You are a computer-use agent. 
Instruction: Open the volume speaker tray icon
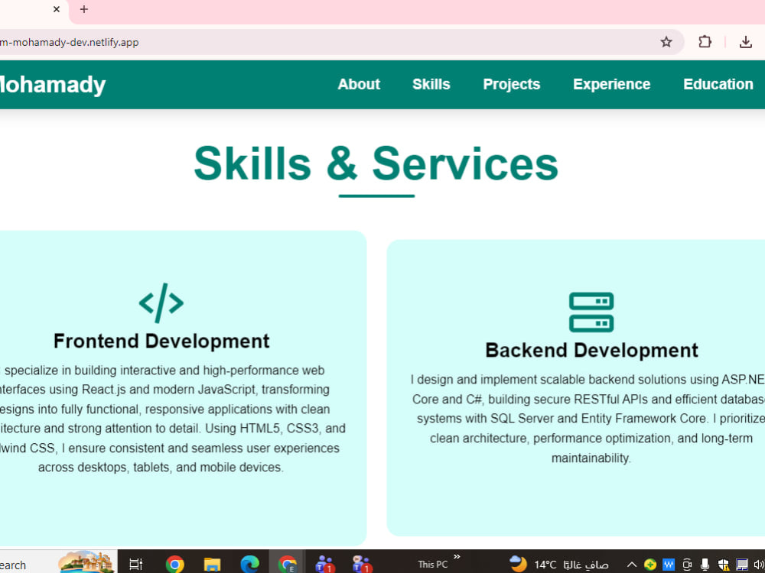point(759,565)
